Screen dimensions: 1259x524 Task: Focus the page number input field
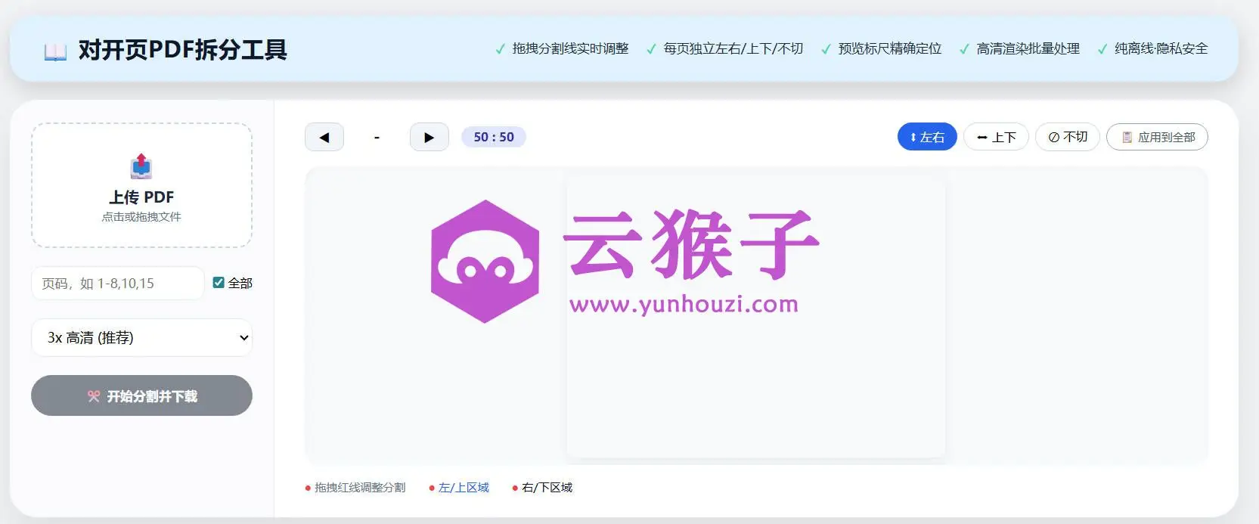[x=118, y=284]
